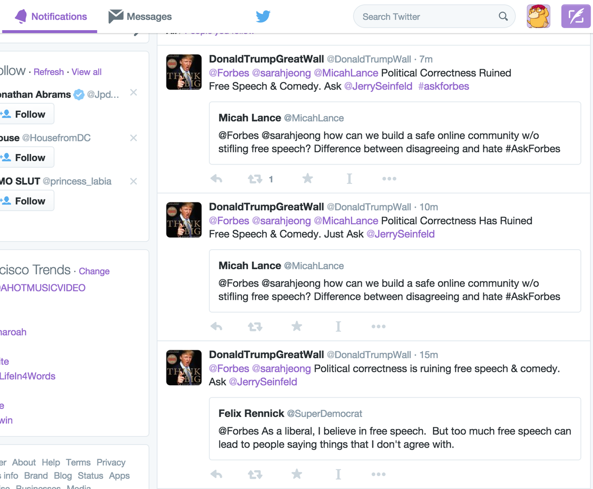Image resolution: width=593 pixels, height=489 pixels.
Task: Retweet the 15m tweet
Action: tap(255, 475)
